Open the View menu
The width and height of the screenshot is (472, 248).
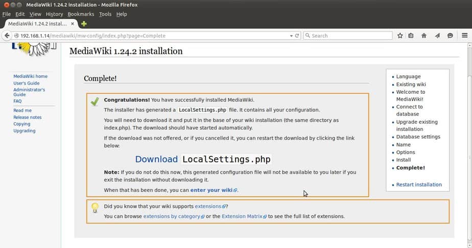pos(35,14)
